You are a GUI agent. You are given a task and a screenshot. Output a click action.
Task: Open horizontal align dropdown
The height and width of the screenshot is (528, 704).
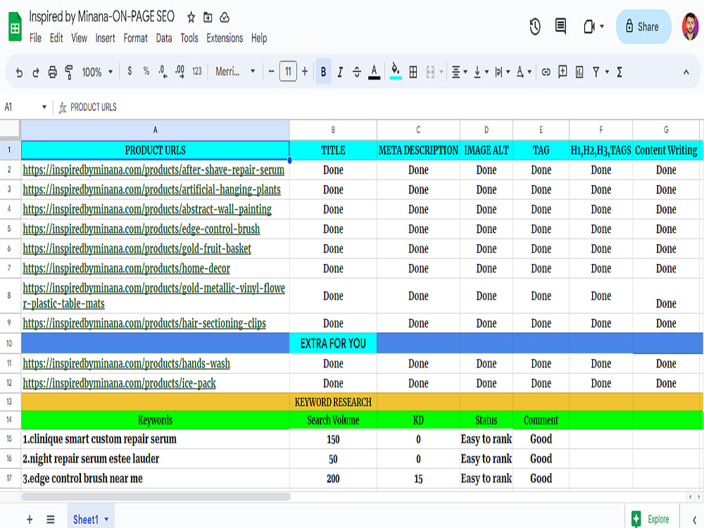pos(459,72)
